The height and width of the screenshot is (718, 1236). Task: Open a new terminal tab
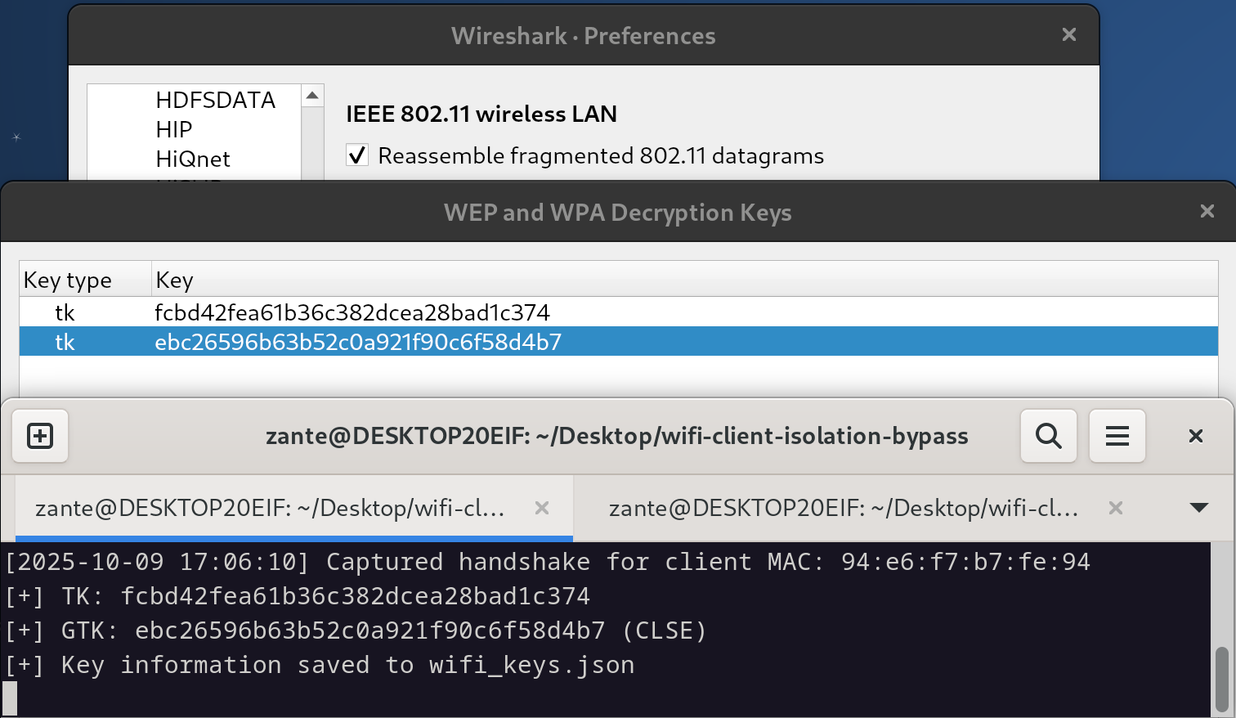pyautogui.click(x=40, y=436)
